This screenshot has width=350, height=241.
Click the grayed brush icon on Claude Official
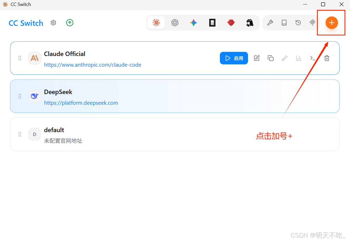click(285, 58)
